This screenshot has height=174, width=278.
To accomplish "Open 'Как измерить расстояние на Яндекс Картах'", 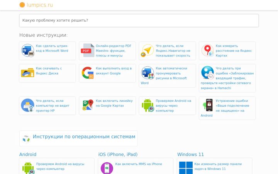I will coord(234,51).
